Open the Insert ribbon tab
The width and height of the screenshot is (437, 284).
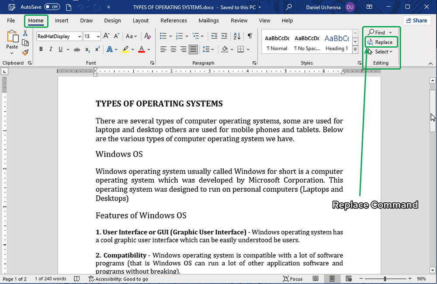pos(62,21)
